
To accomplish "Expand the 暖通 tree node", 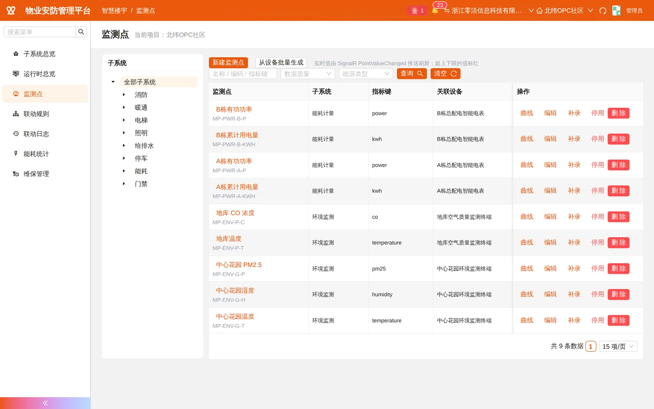I will coord(124,107).
